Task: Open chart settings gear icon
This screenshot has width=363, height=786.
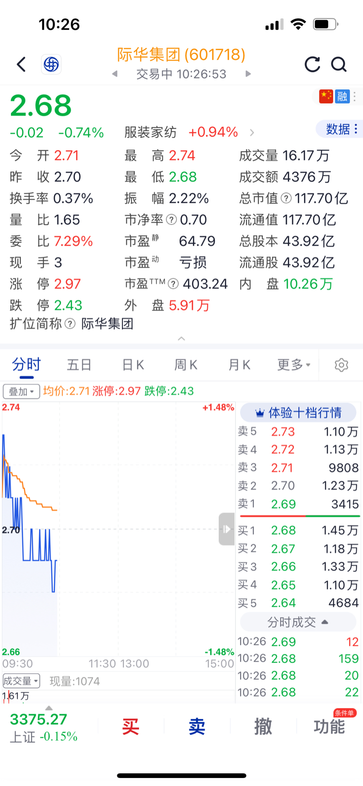Action: pyautogui.click(x=341, y=365)
